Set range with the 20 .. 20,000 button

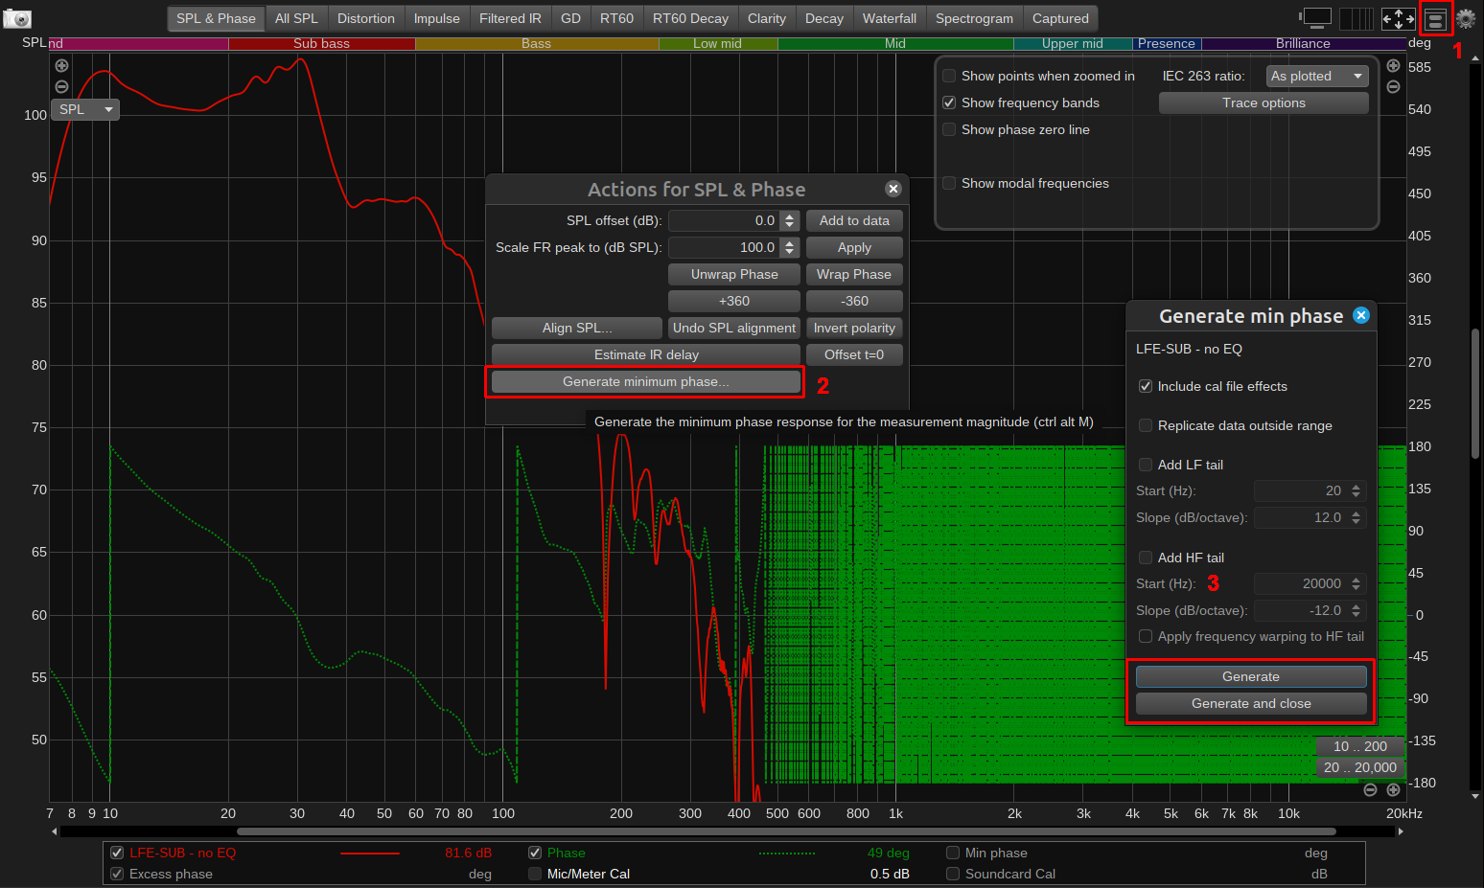[1360, 767]
